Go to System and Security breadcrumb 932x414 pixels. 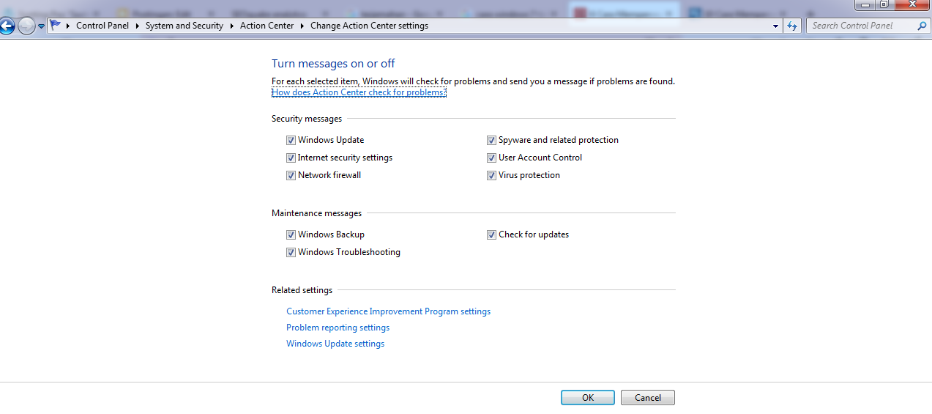[184, 26]
